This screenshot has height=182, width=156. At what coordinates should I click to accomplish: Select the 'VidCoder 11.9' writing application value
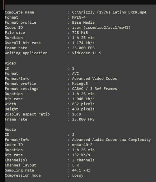pyautogui.click(x=87, y=53)
